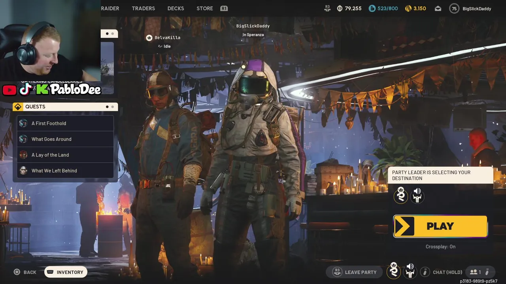
Task: Open the mail envelope icon
Action: click(438, 8)
